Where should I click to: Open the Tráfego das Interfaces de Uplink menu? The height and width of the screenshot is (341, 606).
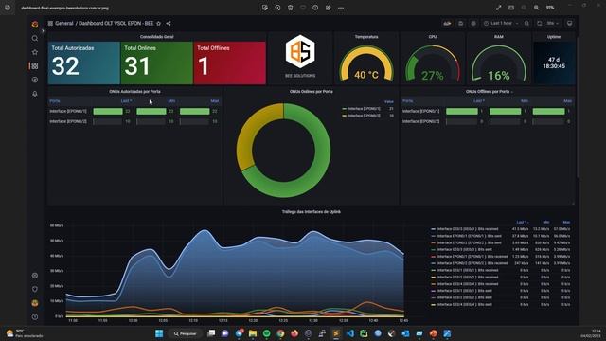[x=312, y=212]
